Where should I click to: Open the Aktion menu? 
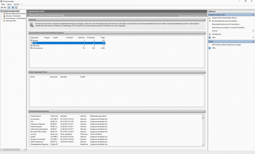[x=9, y=4]
